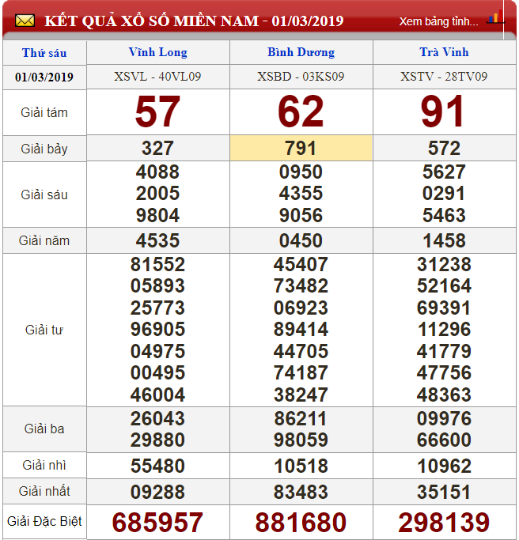Screen dimensions: 519x540
Task: Click Bình Dương Giải tám number 62
Action: coord(301,111)
